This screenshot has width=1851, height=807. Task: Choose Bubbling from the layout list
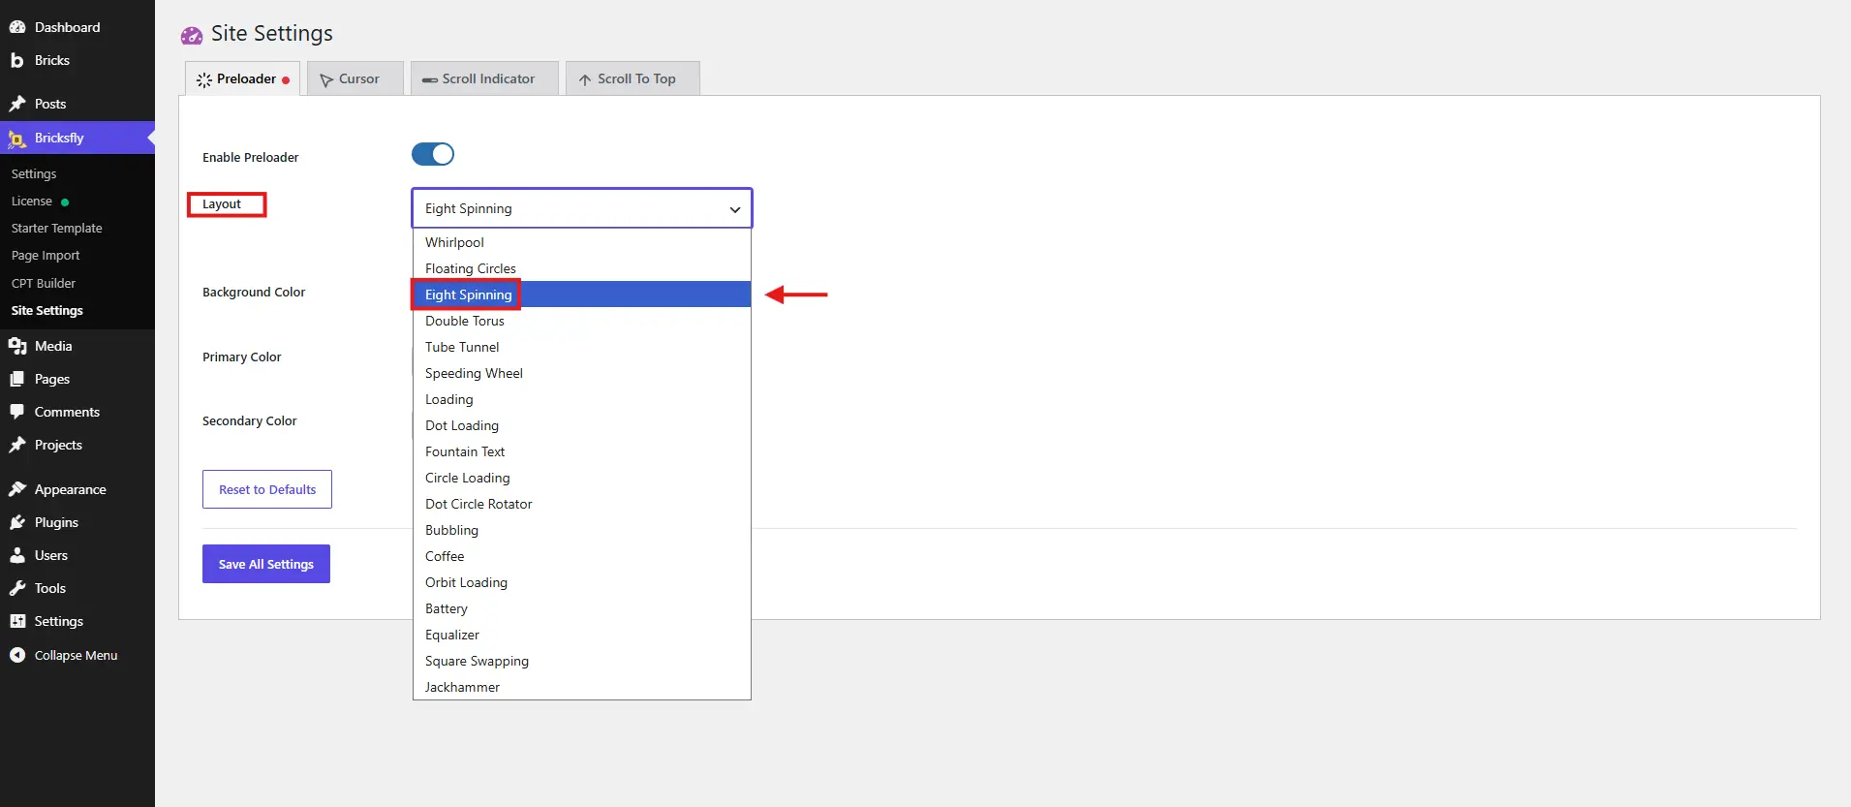[x=582, y=530]
